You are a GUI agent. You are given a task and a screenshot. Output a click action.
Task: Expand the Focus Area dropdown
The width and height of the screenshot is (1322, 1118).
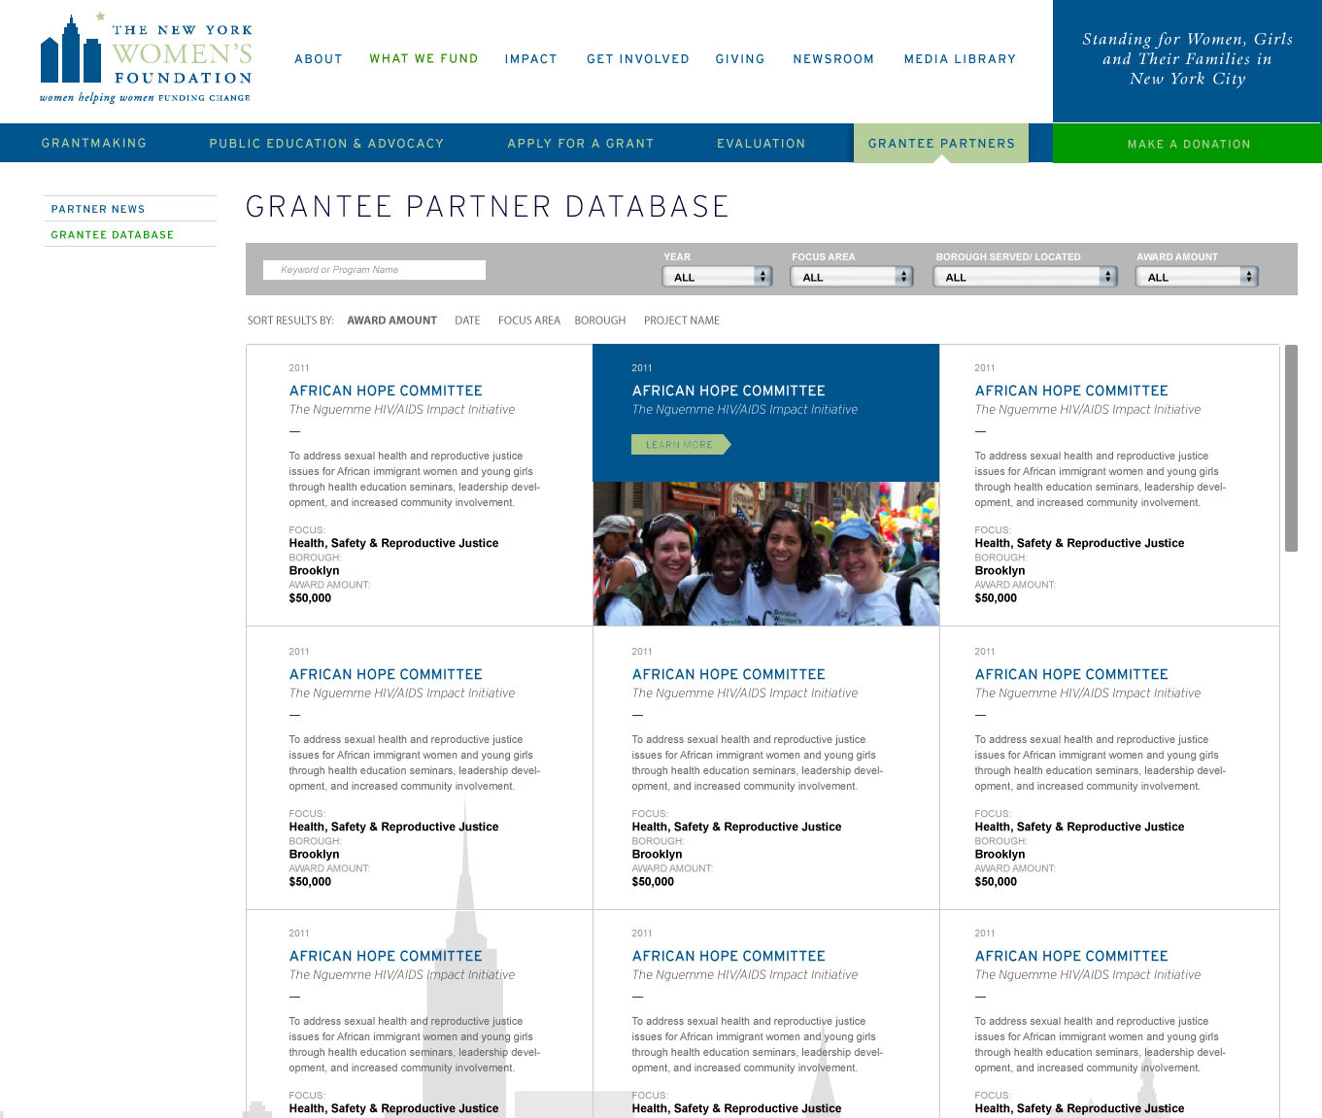tap(851, 277)
